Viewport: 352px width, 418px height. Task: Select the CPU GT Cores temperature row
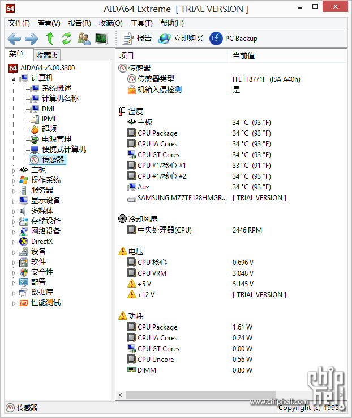click(x=231, y=155)
